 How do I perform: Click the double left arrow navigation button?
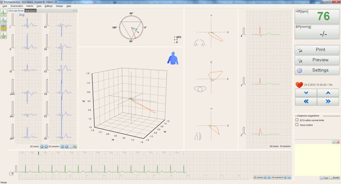tap(306, 101)
